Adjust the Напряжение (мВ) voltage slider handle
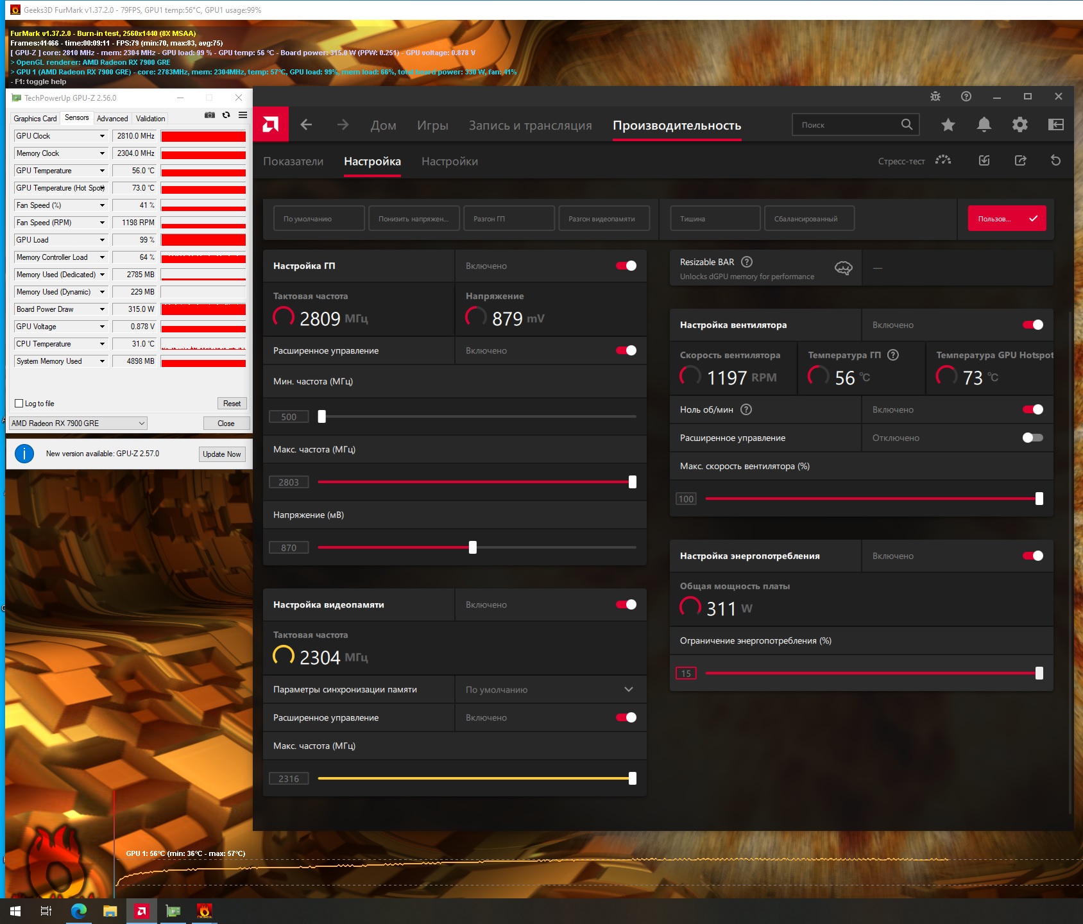 click(473, 547)
